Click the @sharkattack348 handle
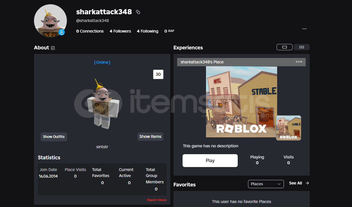 [x=93, y=21]
